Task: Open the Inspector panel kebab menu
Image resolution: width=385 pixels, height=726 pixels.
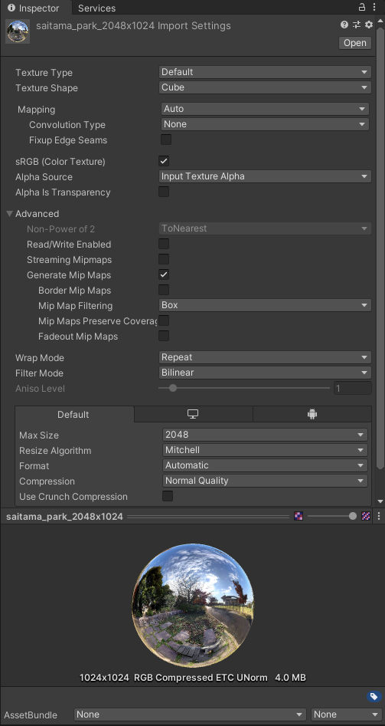Action: pos(374,7)
